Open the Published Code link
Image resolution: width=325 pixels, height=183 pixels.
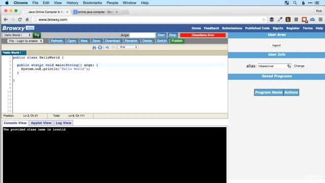(x=257, y=28)
